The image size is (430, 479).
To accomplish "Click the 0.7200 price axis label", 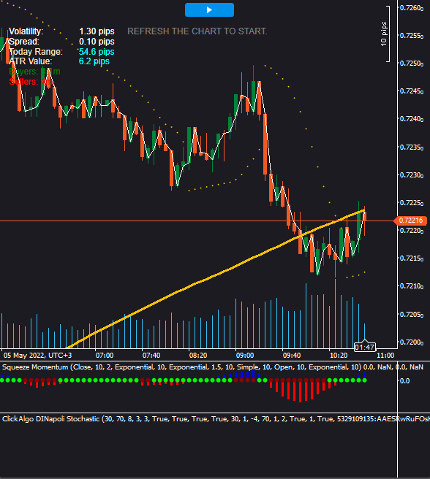I will coord(412,342).
